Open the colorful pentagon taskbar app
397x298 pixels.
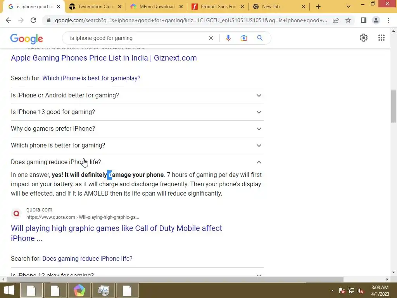click(x=79, y=290)
